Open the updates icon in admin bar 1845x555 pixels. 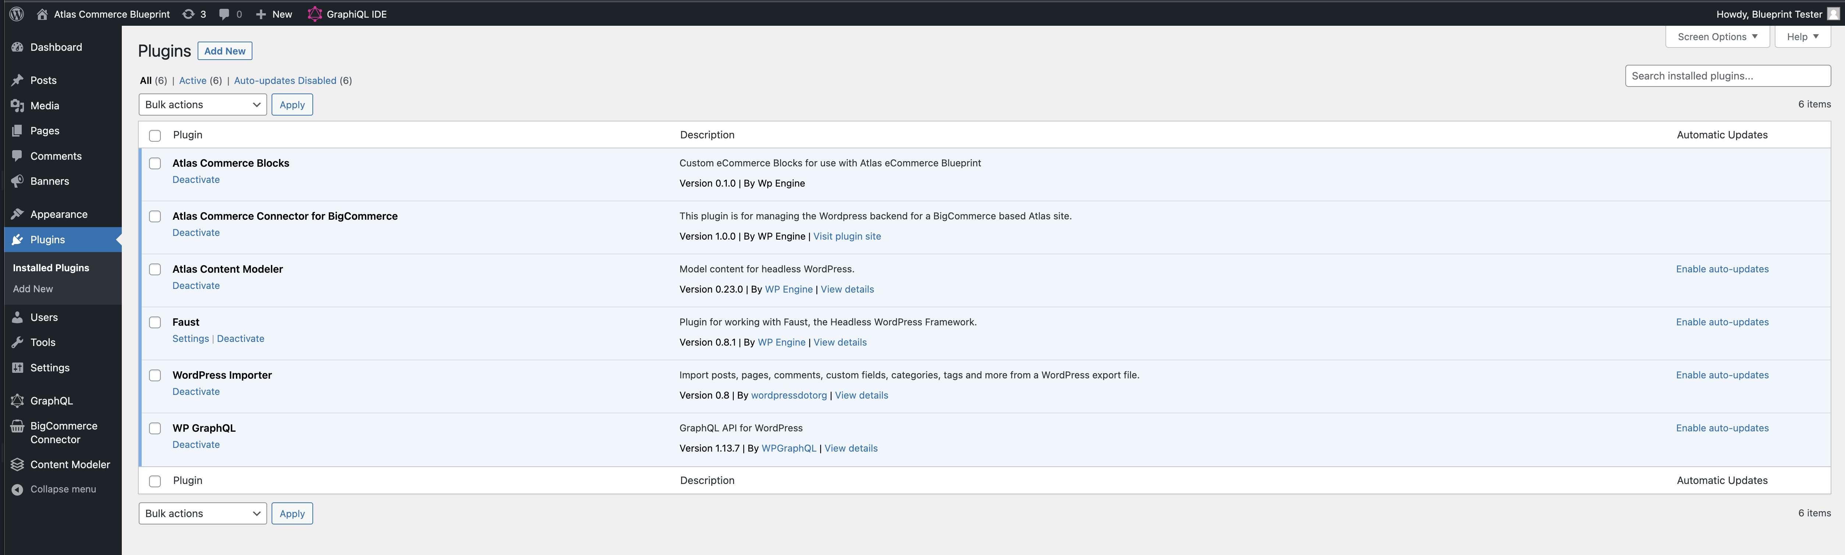point(188,14)
